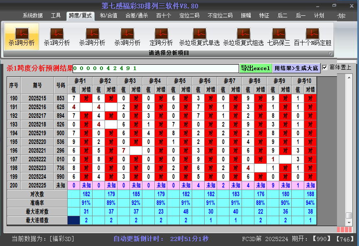Go to the 振幅 tab
Viewport: 359px width, 246px height.
pos(247,16)
